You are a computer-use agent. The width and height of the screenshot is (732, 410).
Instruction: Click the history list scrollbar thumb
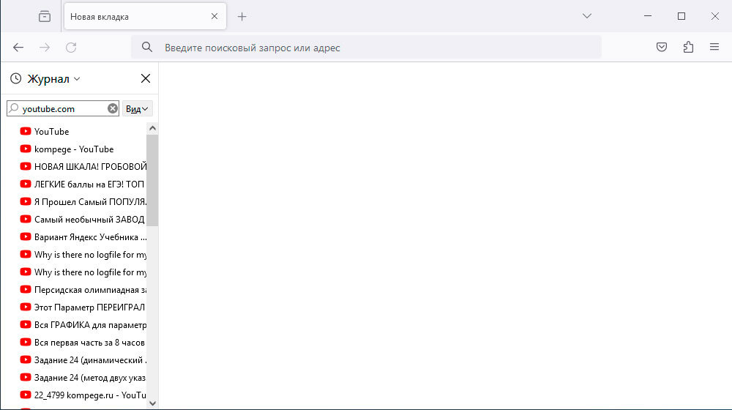152,181
